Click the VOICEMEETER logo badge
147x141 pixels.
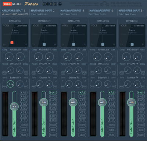tap(12, 4)
